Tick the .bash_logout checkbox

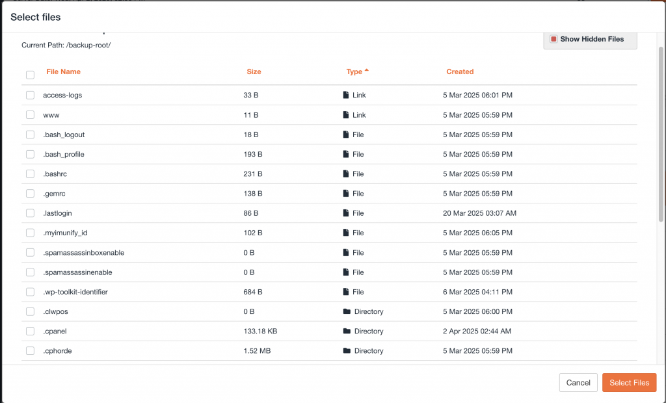click(30, 135)
